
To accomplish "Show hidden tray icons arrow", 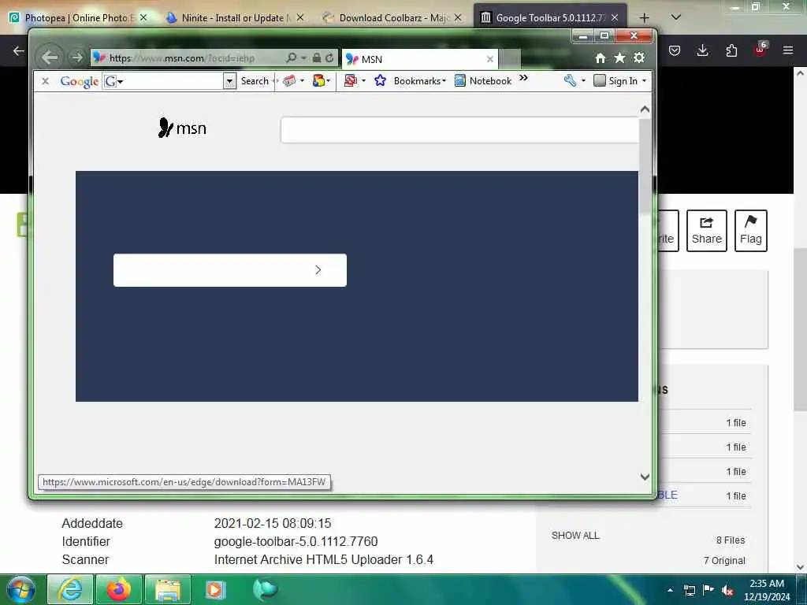I will [x=670, y=591].
